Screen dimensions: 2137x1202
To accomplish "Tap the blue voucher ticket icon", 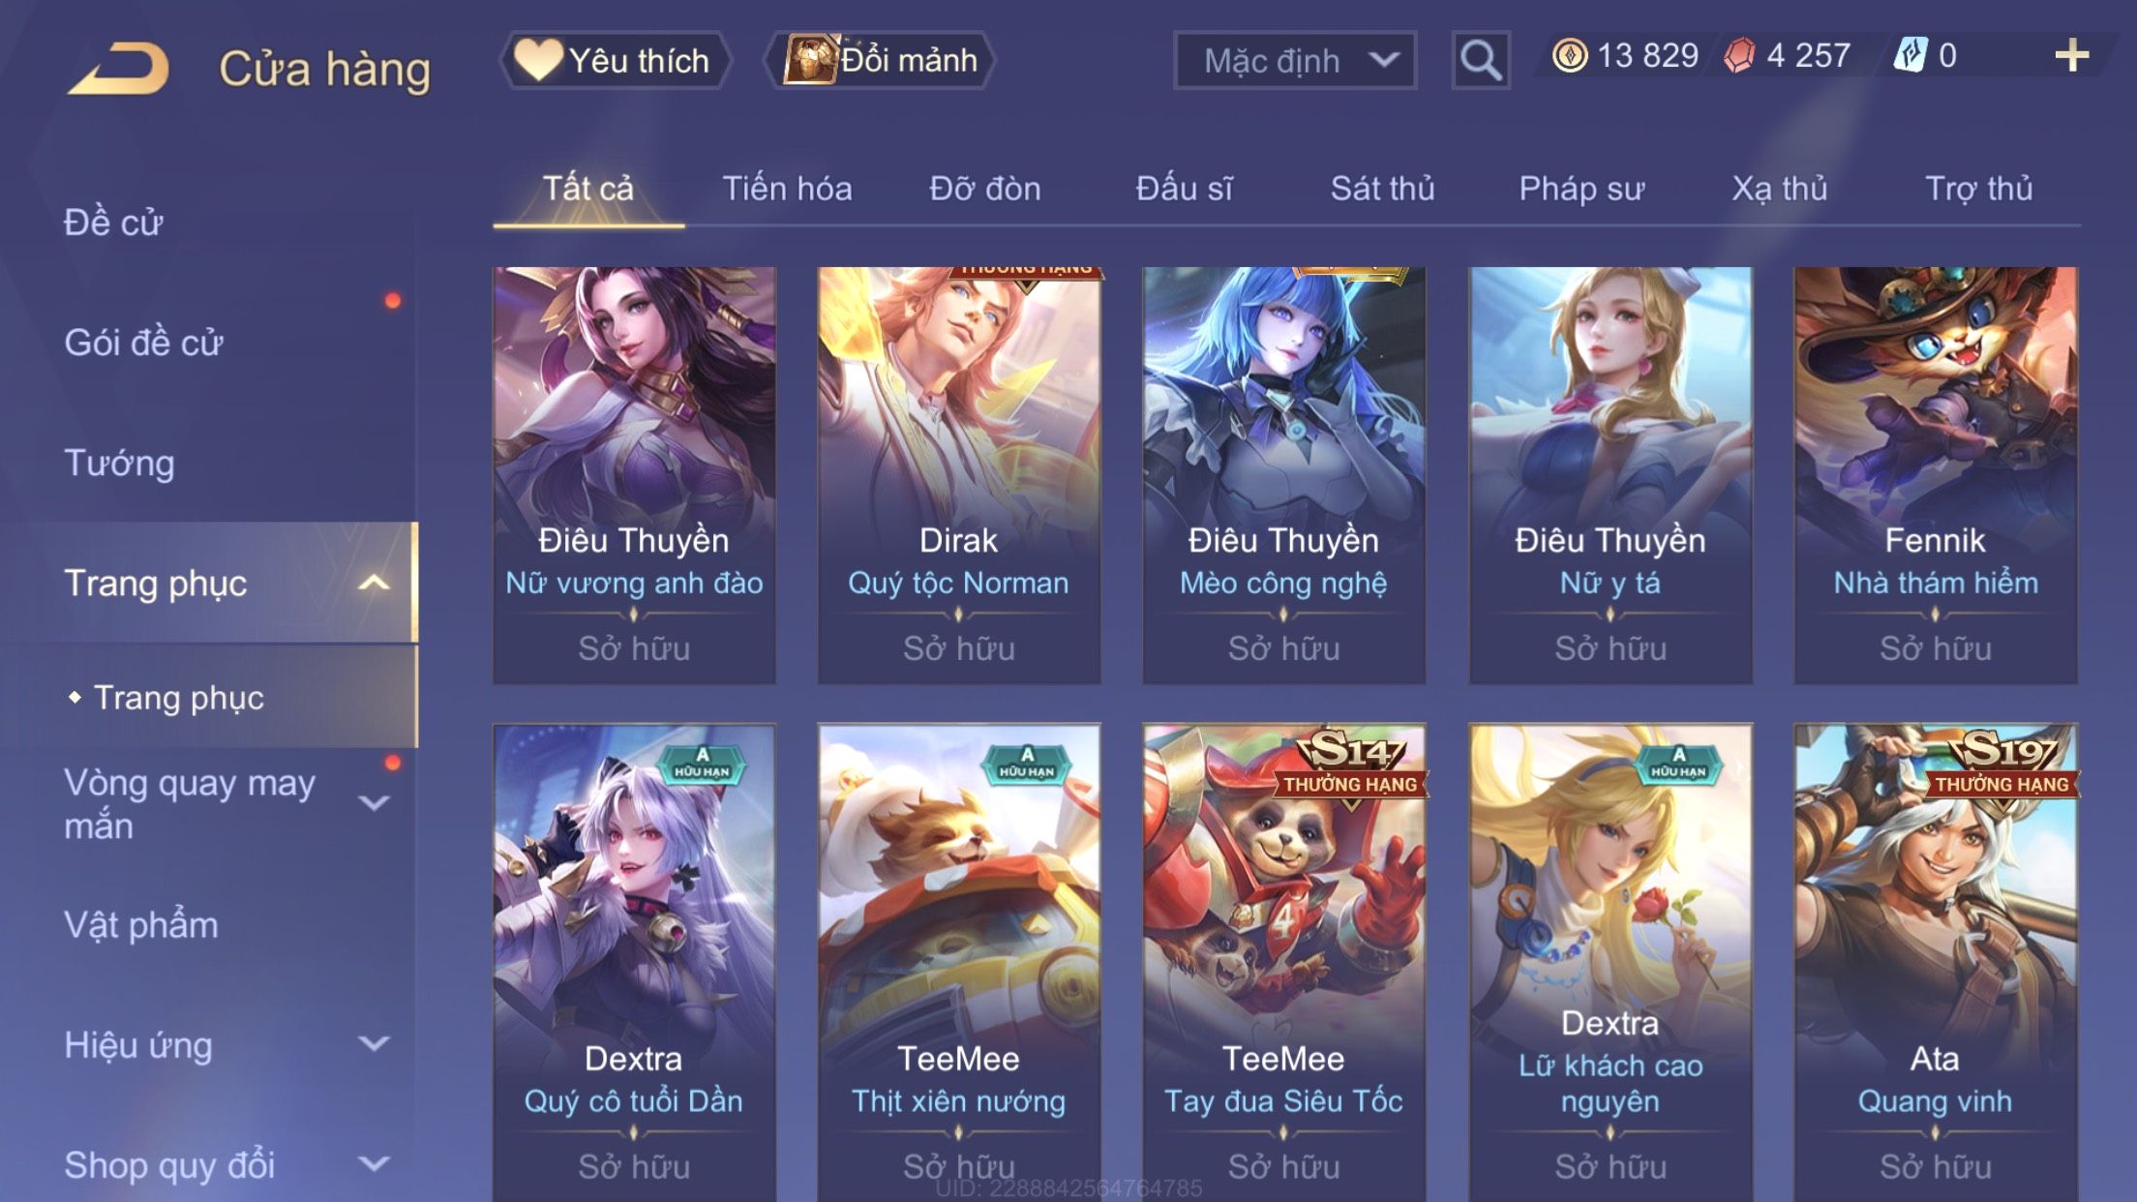I will (1911, 56).
